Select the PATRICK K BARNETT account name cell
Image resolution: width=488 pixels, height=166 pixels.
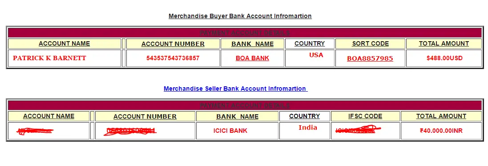click(65, 58)
